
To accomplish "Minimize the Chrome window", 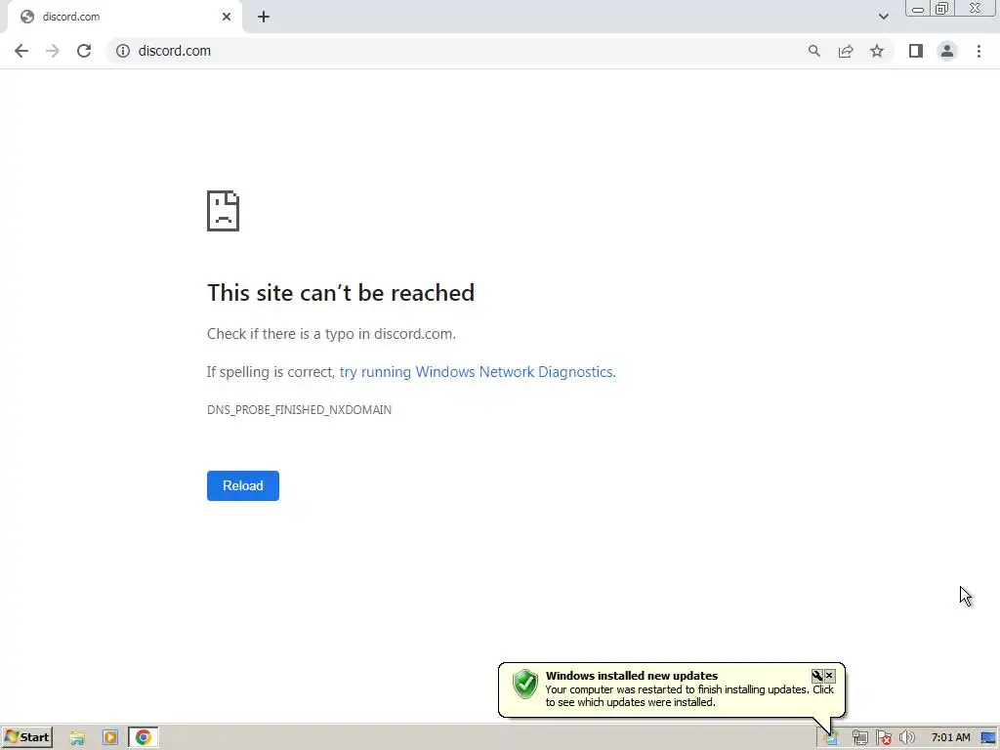I will point(918,9).
